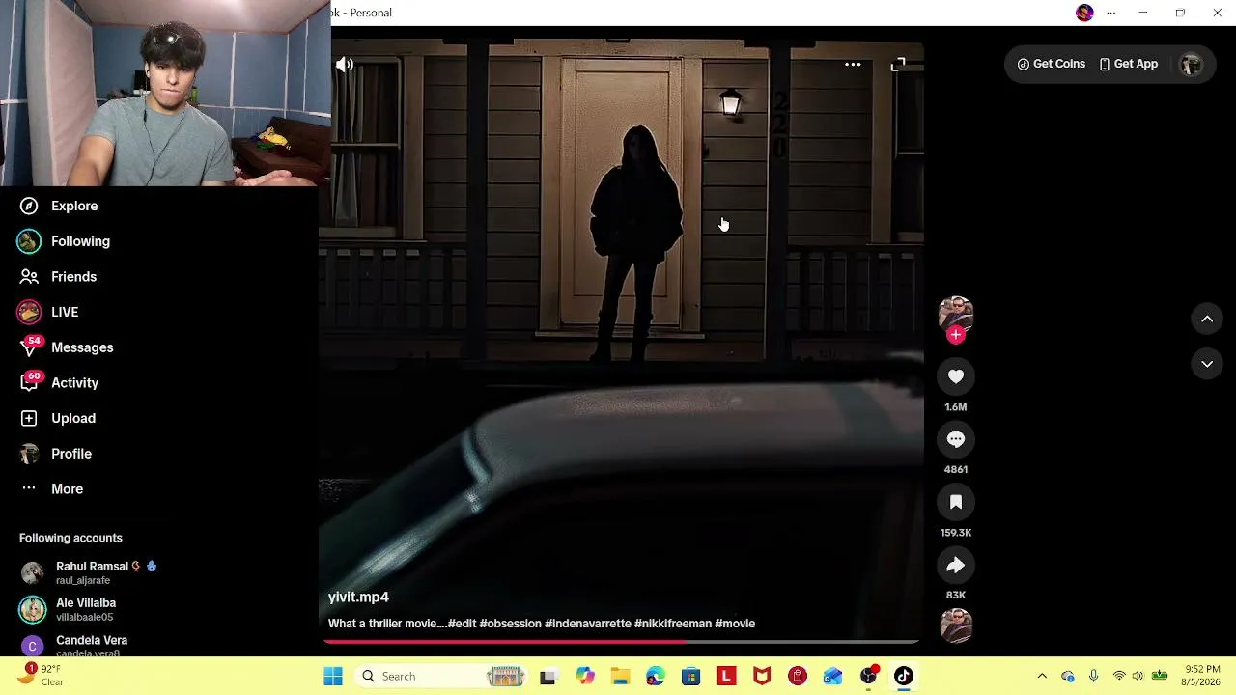Open the #nikkifreeman hashtag

[x=673, y=624]
